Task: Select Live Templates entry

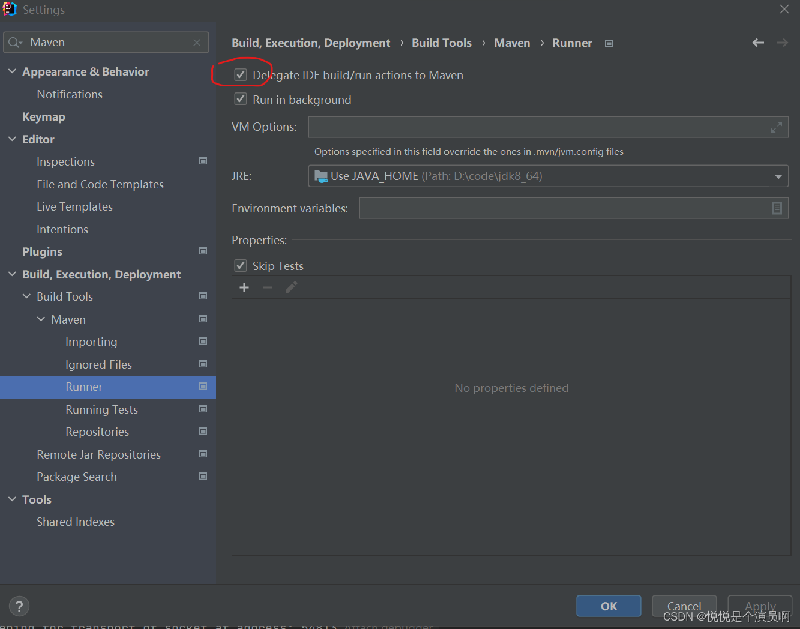Action: pos(74,206)
